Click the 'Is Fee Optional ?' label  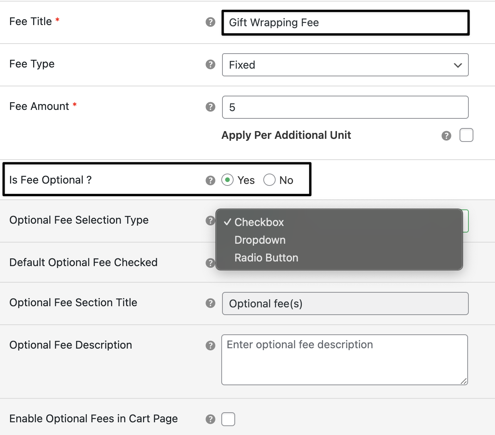pos(51,180)
